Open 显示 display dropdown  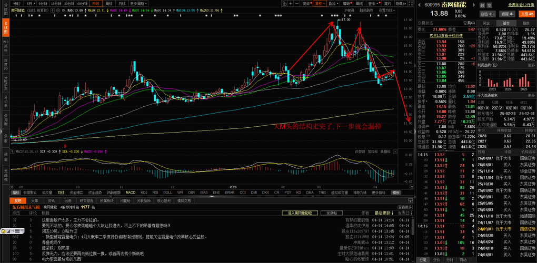(x=373, y=4)
